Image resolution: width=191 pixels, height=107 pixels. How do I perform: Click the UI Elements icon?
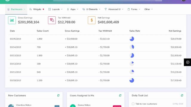click(84, 9)
